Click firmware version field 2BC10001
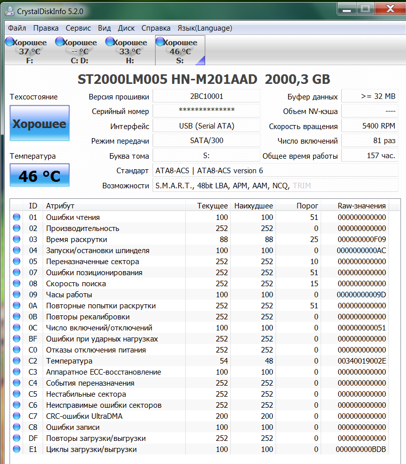The height and width of the screenshot is (464, 406). pyautogui.click(x=206, y=96)
